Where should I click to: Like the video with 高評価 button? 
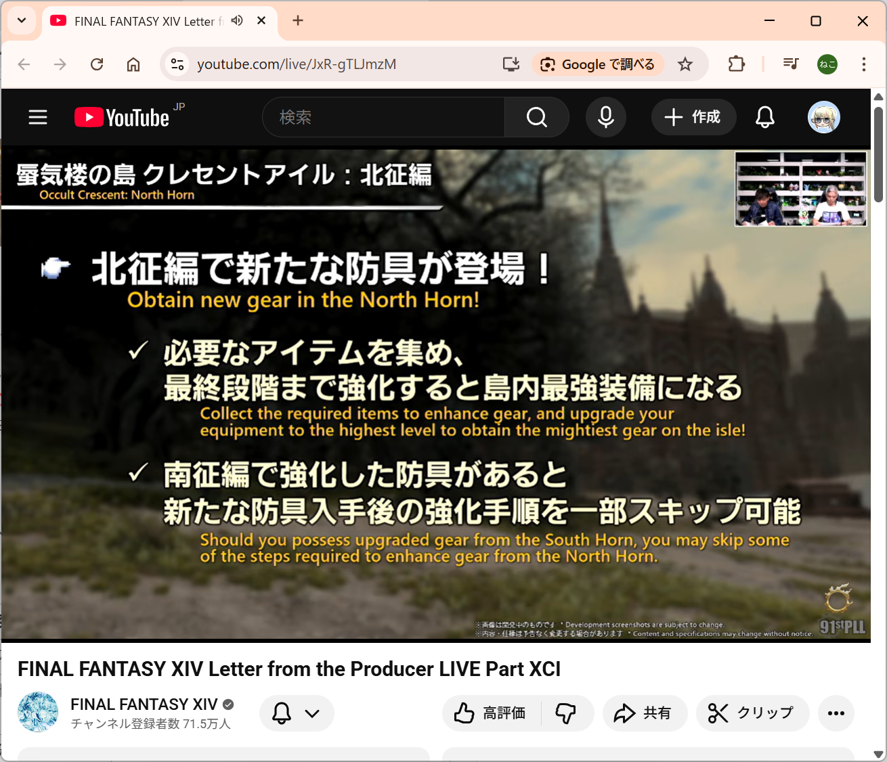click(492, 713)
